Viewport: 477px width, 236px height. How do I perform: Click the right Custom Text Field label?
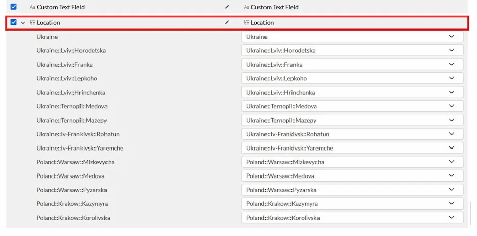point(274,7)
